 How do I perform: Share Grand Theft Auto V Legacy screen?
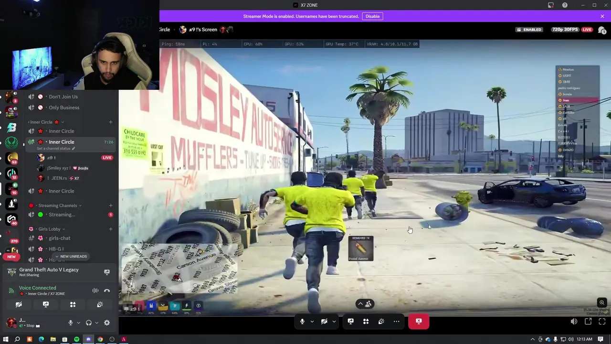pos(107,272)
